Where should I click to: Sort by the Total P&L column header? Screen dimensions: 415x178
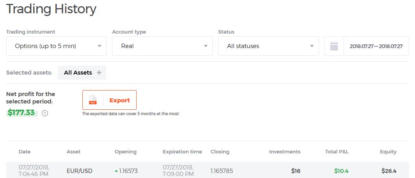coord(337,152)
